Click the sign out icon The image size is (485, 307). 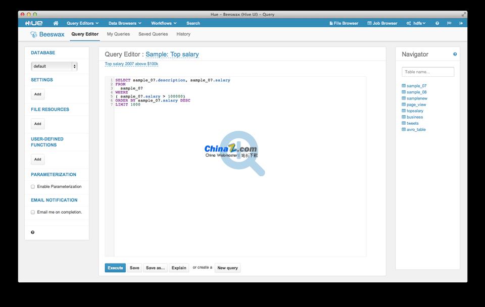(461, 23)
